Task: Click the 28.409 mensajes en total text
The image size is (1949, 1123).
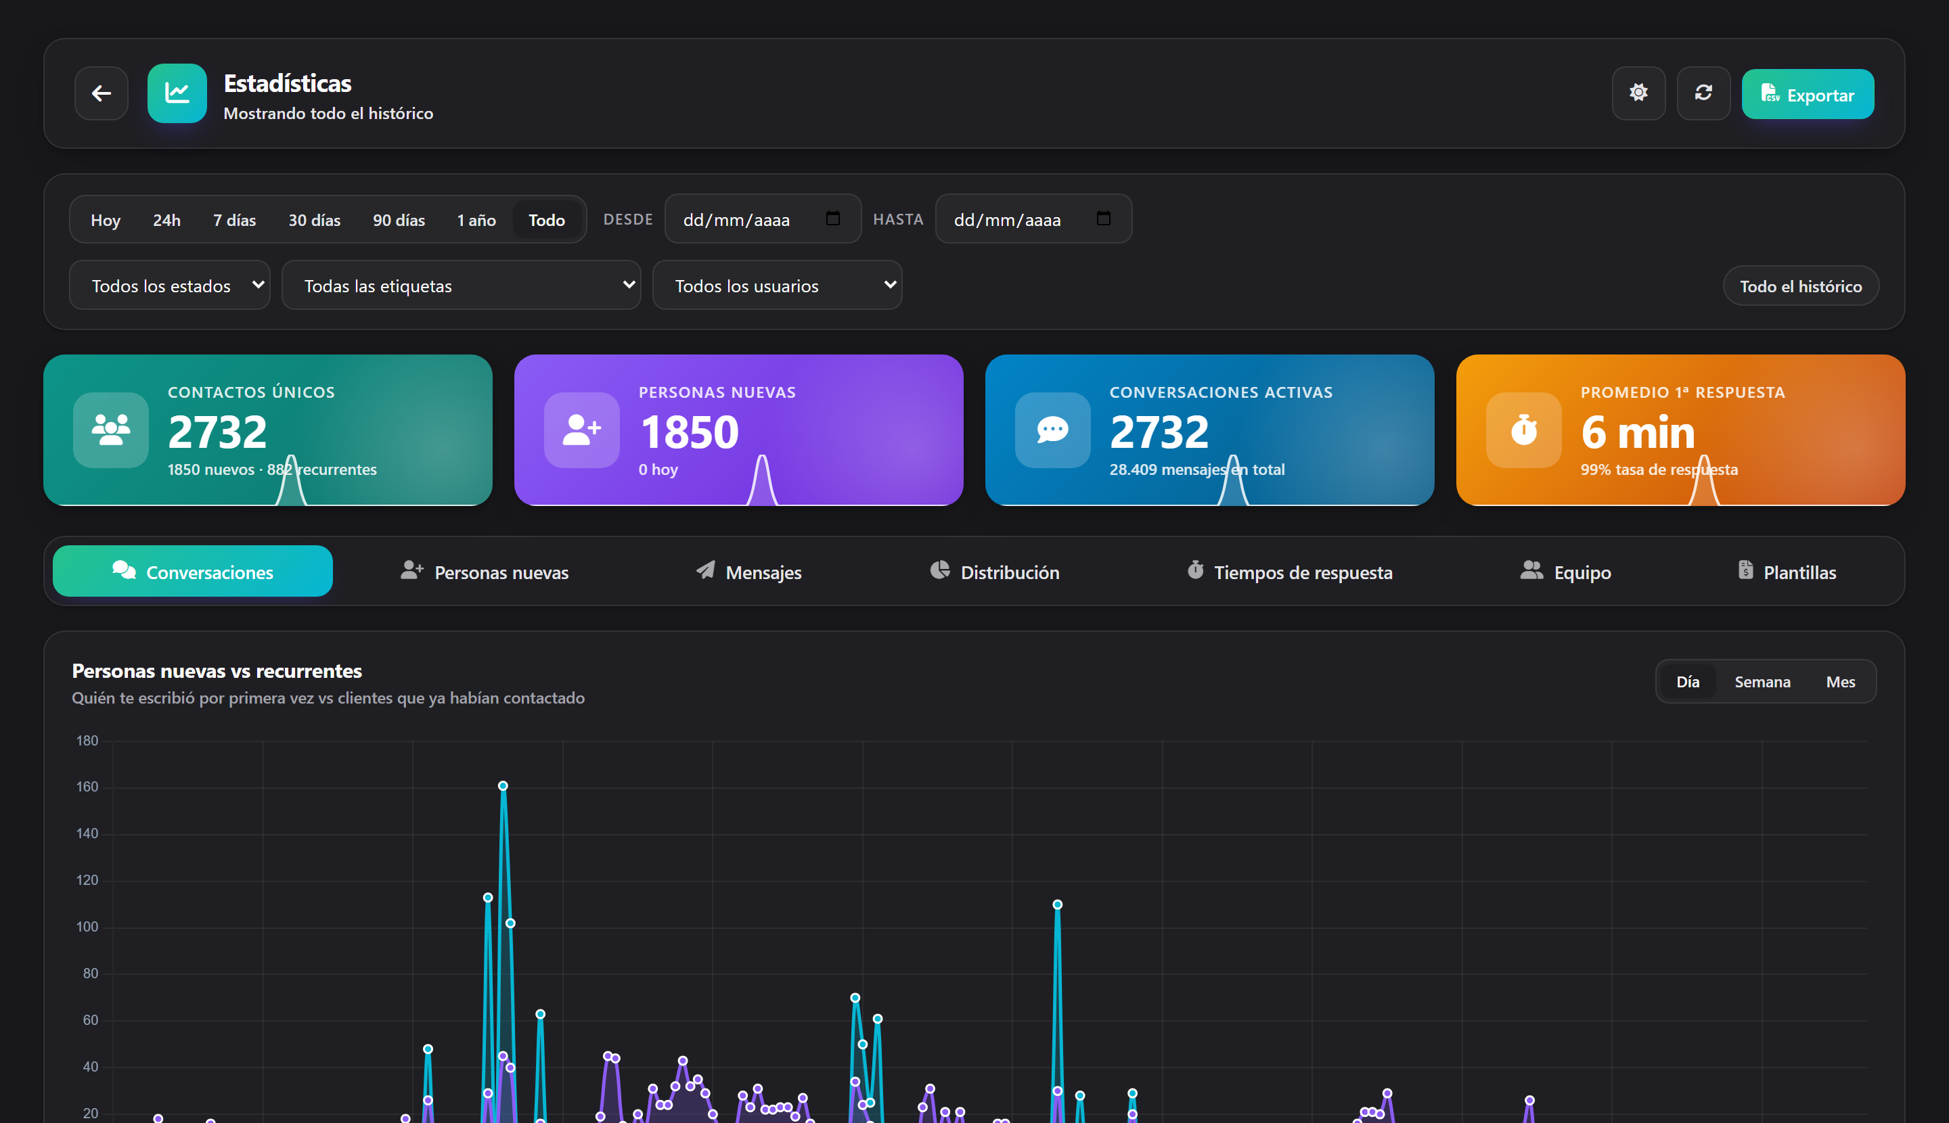Action: click(1196, 469)
